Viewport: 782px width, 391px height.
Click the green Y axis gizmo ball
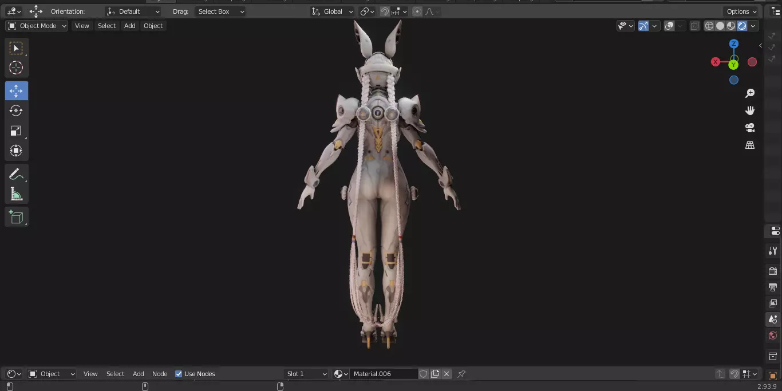(x=733, y=65)
